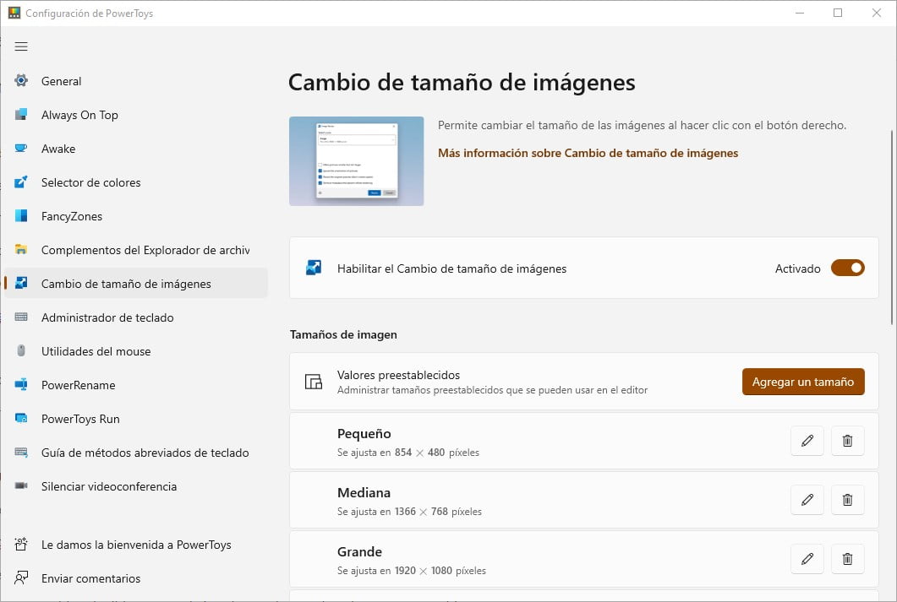Select Cambio de tamaño de imágenes item
The image size is (897, 602).
pos(136,284)
